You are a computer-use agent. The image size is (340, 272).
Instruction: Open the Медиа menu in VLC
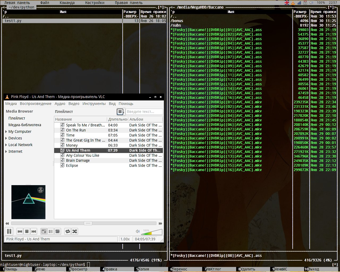(11, 104)
